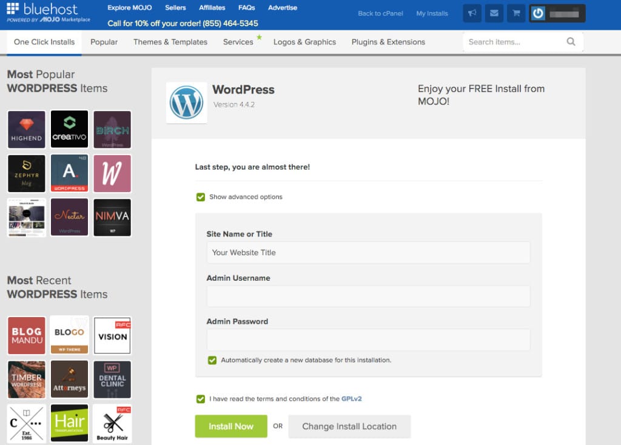Open the messages envelope icon
Image resolution: width=621 pixels, height=445 pixels.
click(494, 13)
